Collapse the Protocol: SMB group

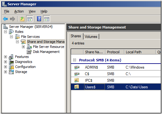[x=74, y=60]
